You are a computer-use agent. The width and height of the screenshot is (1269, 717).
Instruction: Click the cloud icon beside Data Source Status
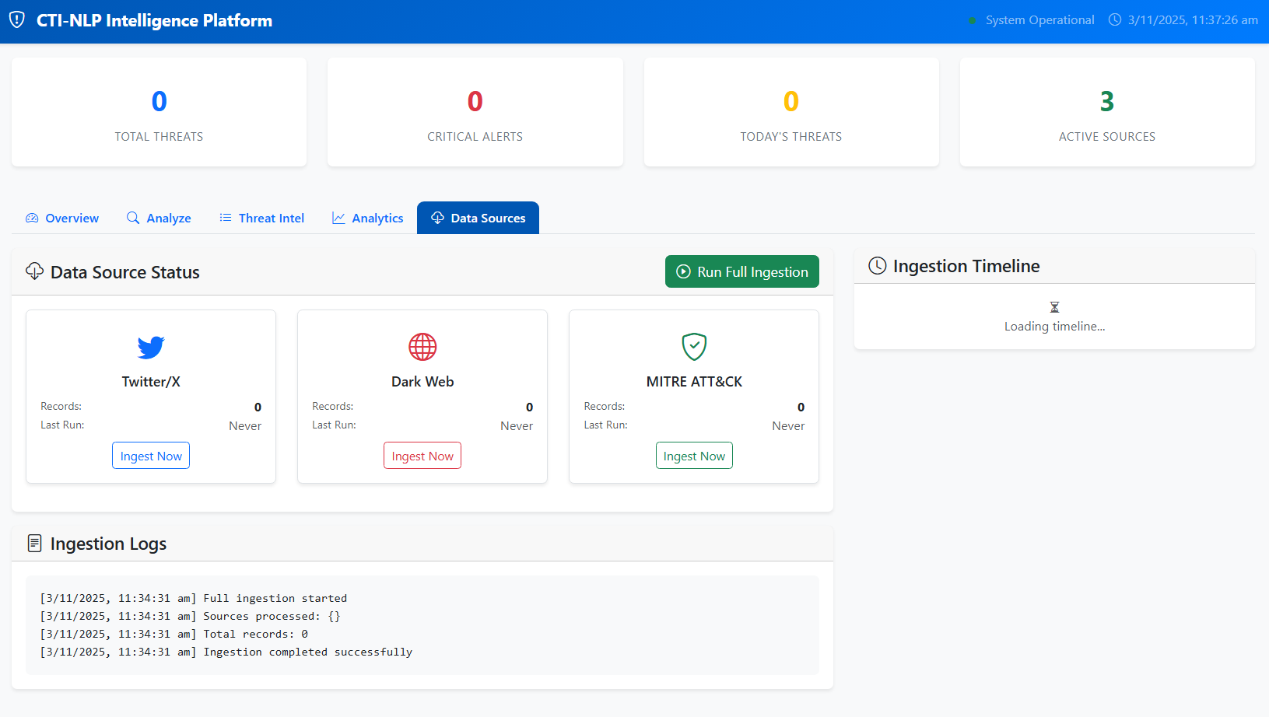(x=34, y=271)
